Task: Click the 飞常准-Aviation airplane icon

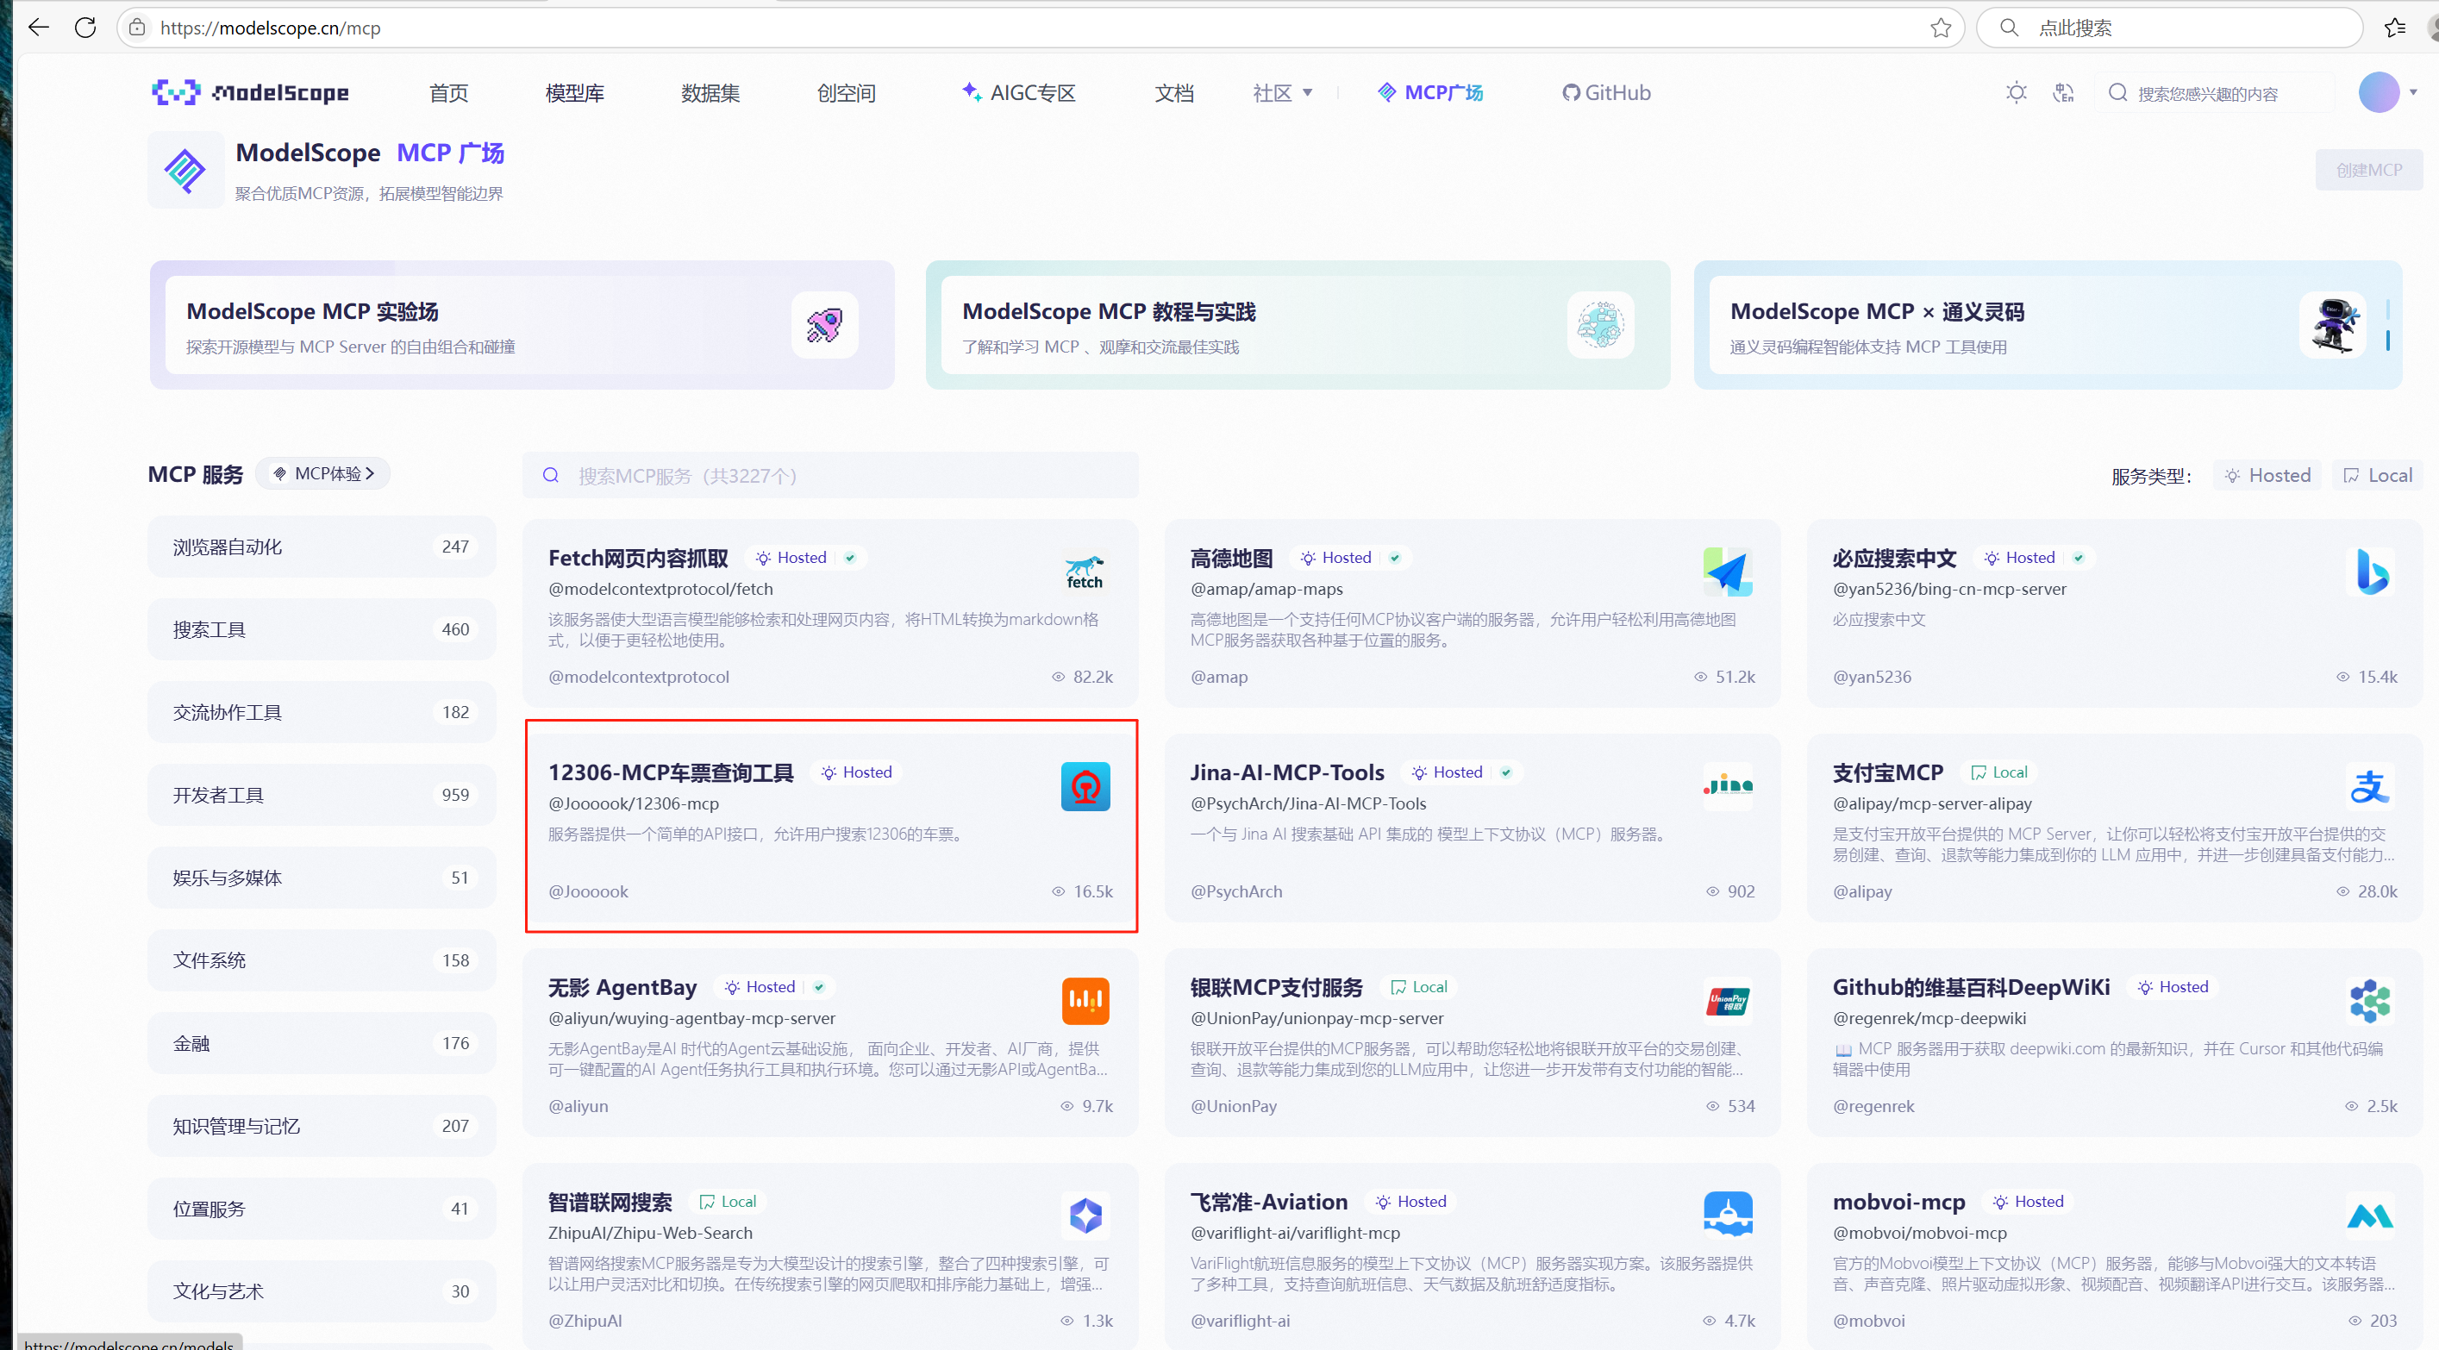Action: [1727, 1216]
